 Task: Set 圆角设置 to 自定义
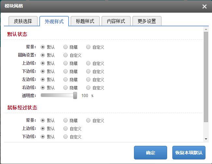click(66, 55)
